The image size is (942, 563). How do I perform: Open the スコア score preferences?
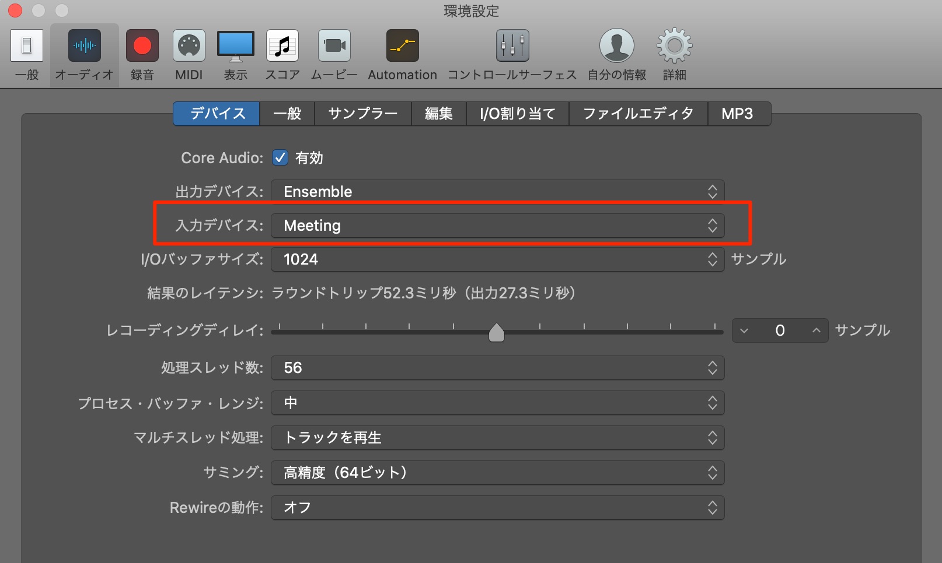tap(282, 55)
